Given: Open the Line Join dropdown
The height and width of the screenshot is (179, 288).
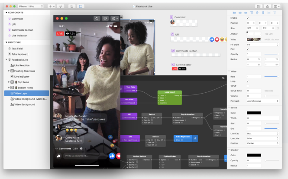Looking at the screenshot, I should pyautogui.click(x=262, y=138).
